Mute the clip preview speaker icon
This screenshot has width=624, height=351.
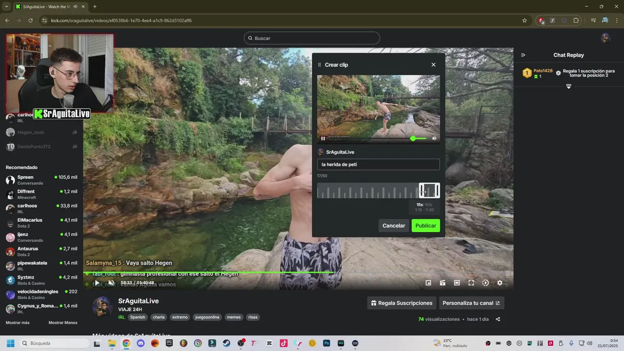coord(434,138)
